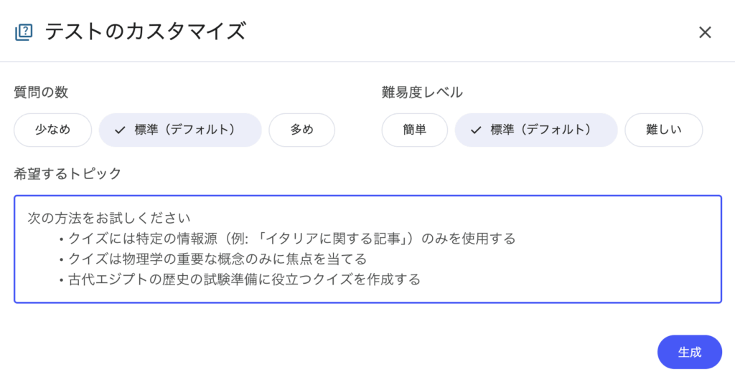
Task: Select 少なめ for number of questions
Action: click(x=52, y=130)
